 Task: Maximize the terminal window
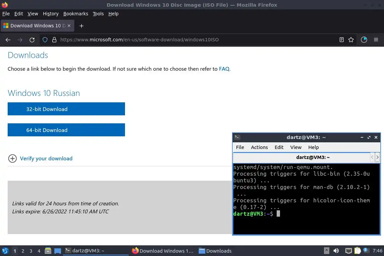[x=369, y=137]
